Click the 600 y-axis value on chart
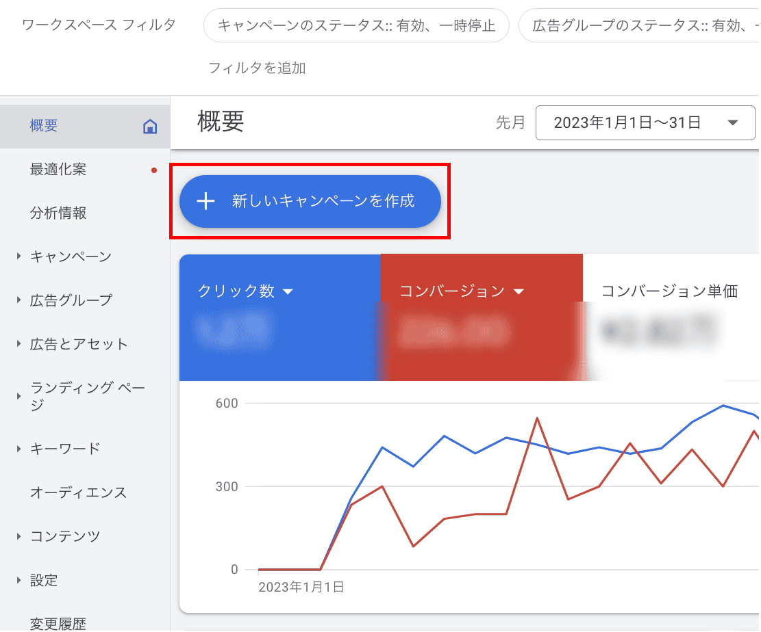Image resolution: width=761 pixels, height=632 pixels. tap(227, 404)
